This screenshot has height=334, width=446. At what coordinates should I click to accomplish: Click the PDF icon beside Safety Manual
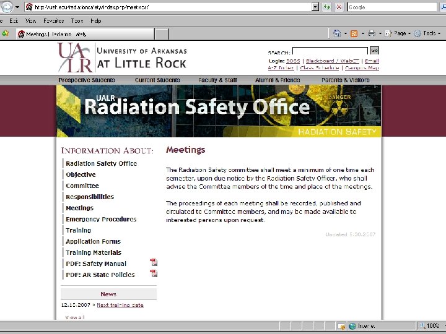click(x=154, y=262)
